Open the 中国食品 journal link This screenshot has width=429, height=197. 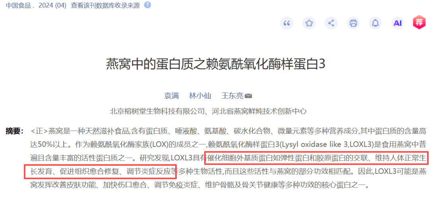click(18, 6)
